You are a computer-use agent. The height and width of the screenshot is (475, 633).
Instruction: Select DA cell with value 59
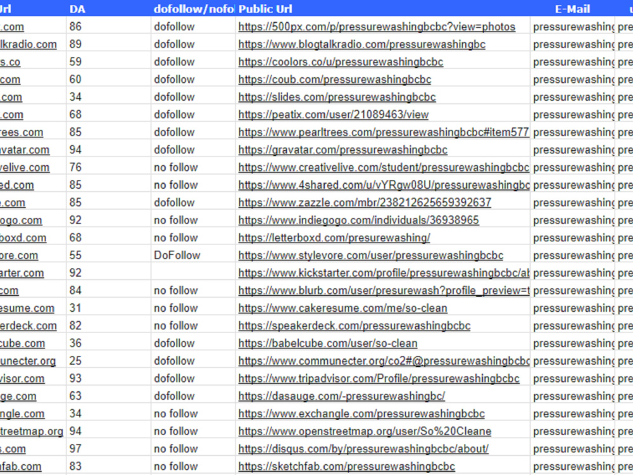108,62
